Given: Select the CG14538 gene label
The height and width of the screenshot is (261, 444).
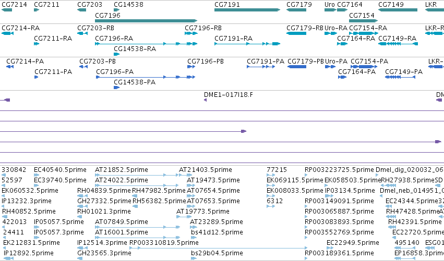Looking at the screenshot, I should pyautogui.click(x=128, y=5).
